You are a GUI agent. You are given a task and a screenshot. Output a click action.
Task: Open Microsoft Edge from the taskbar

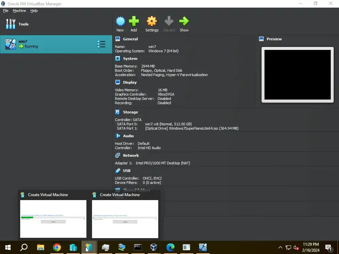click(x=170, y=247)
